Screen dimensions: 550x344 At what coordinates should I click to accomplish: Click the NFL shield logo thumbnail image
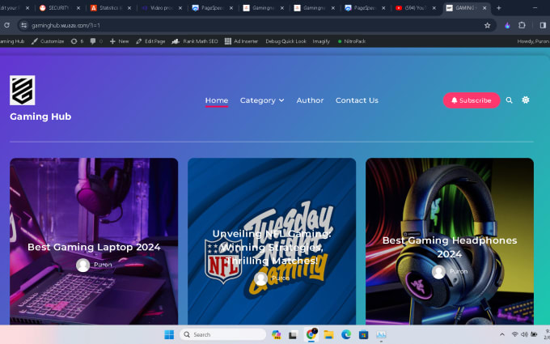pos(223,260)
